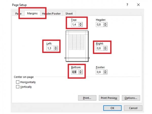Click the Bottom margin input field

coord(75,72)
